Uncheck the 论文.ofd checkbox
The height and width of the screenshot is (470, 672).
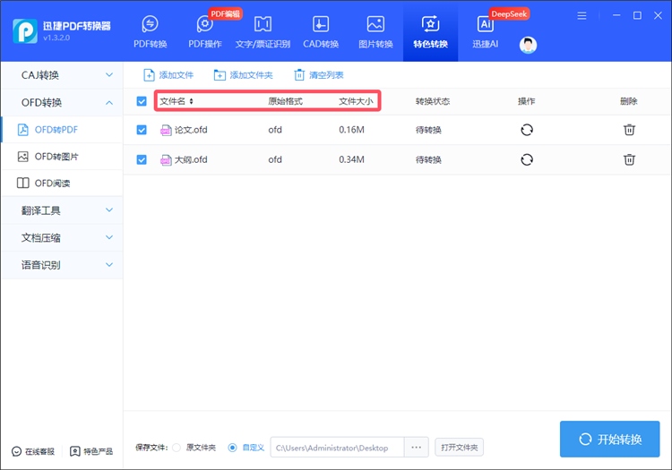click(x=142, y=130)
